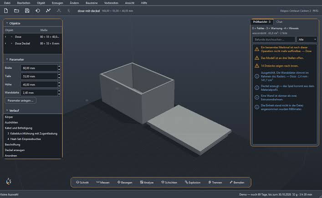
Task: Open the Hilfe menu
Action: click(144, 3)
